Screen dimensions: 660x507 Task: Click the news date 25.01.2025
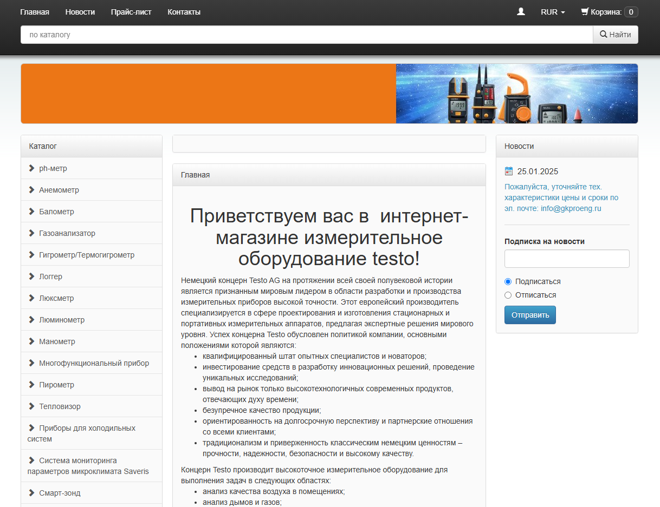tap(538, 172)
